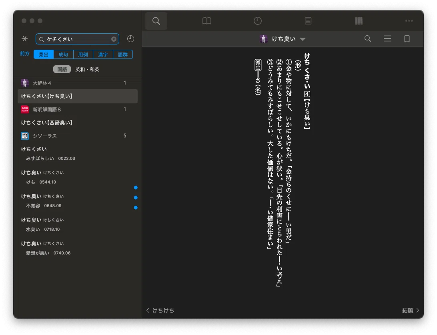
Task: Click the シソーラス dictionary icon
Action: (x=25, y=136)
